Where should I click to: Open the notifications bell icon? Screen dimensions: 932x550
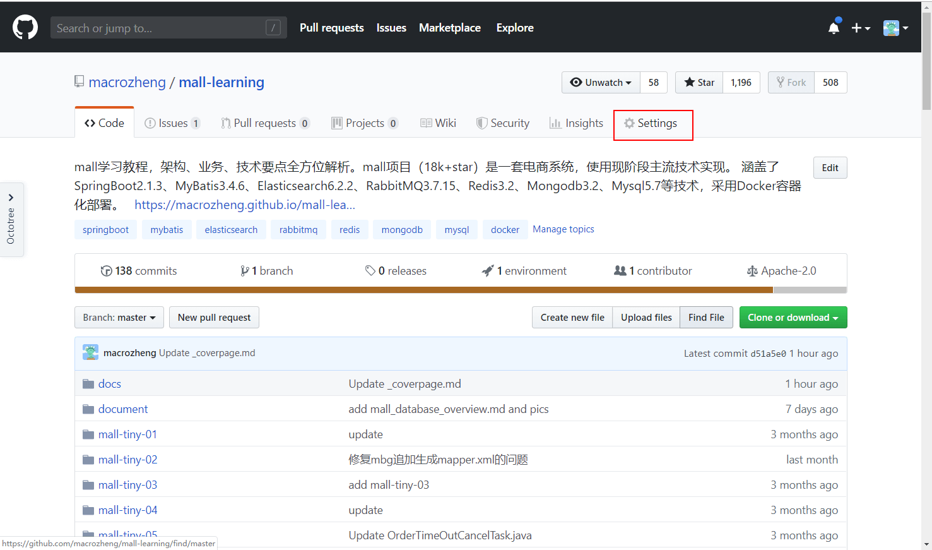[834, 28]
